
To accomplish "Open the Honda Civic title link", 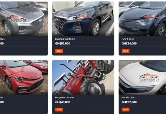I will [x=128, y=98].
